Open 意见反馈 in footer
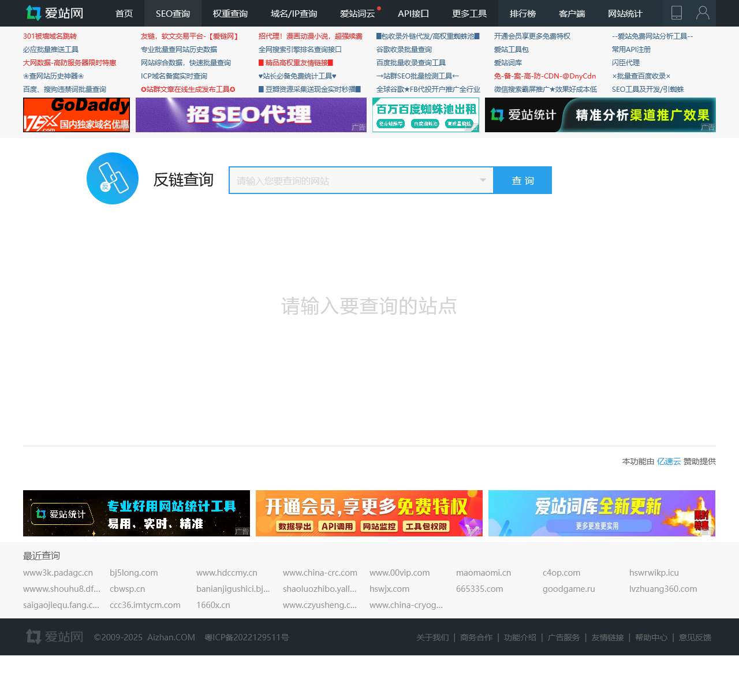The width and height of the screenshot is (739, 690). point(695,637)
